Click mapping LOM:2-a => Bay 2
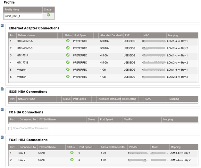Viewport: 201px width, 168px height. point(177,48)
